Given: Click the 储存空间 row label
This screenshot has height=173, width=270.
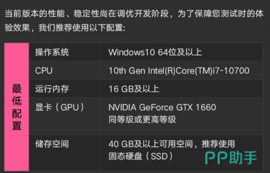Looking at the screenshot, I should (x=52, y=144).
